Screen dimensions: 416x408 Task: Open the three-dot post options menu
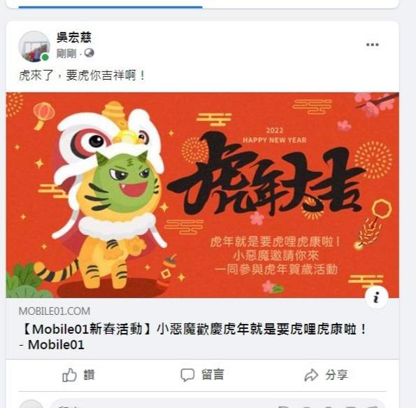[x=372, y=45]
